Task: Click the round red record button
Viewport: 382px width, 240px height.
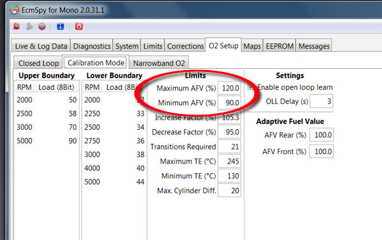Action: click(x=42, y=26)
